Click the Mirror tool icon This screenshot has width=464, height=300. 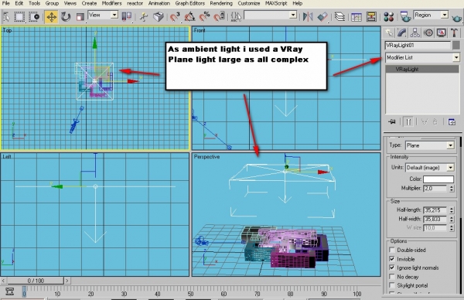coord(308,16)
